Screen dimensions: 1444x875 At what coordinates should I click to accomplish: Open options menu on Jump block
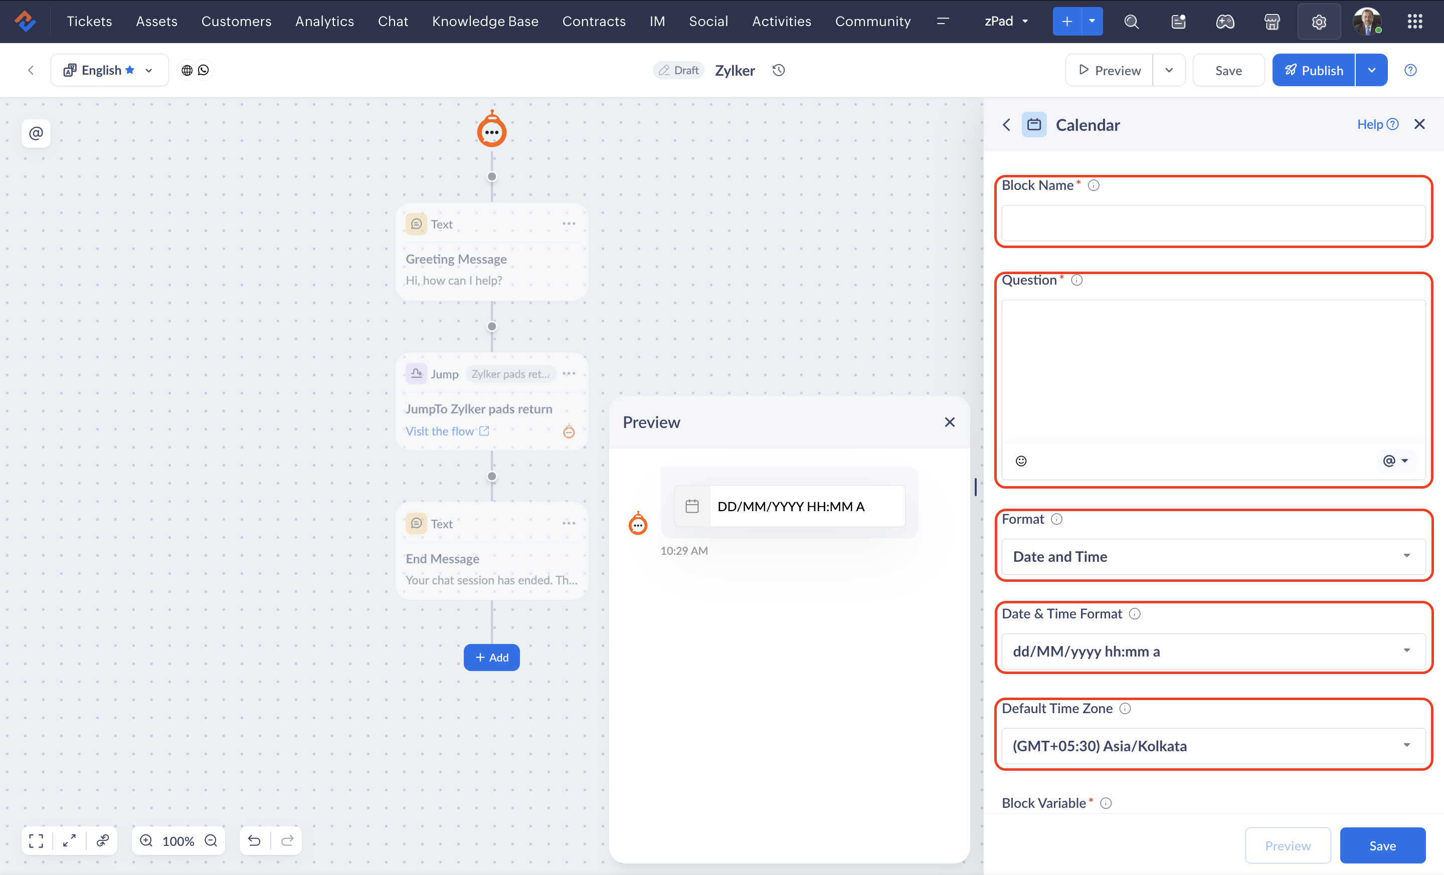(x=569, y=374)
